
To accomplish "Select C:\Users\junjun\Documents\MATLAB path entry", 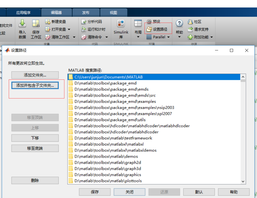I will [154, 77].
